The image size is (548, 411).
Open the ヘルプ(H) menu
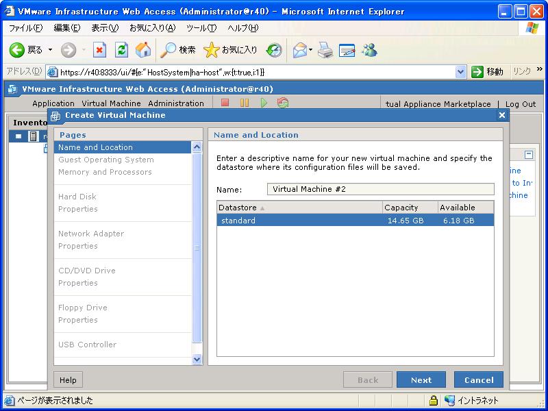pyautogui.click(x=243, y=28)
